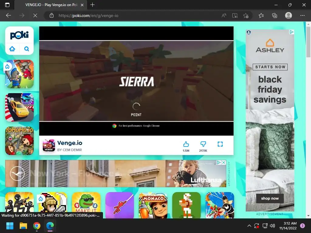Click the privacy shield icon on Ashley ad
The height and width of the screenshot is (233, 311).
click(249, 32)
